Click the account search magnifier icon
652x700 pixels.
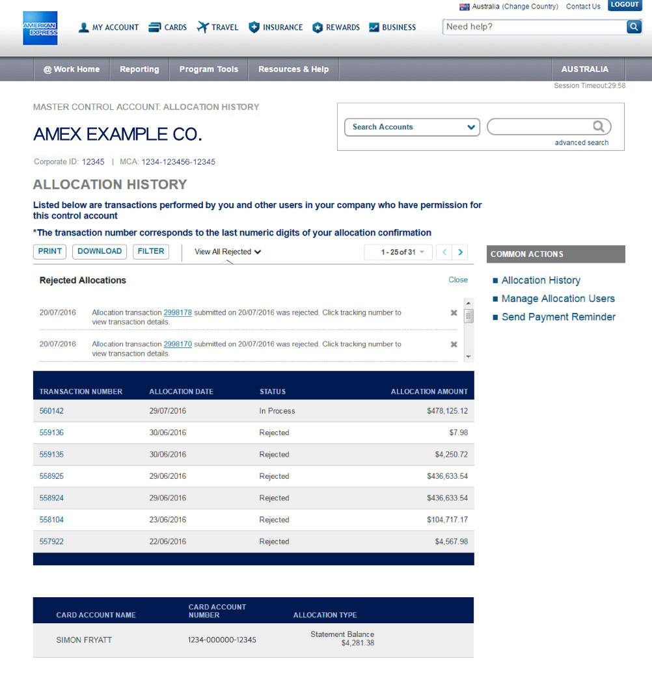click(598, 126)
